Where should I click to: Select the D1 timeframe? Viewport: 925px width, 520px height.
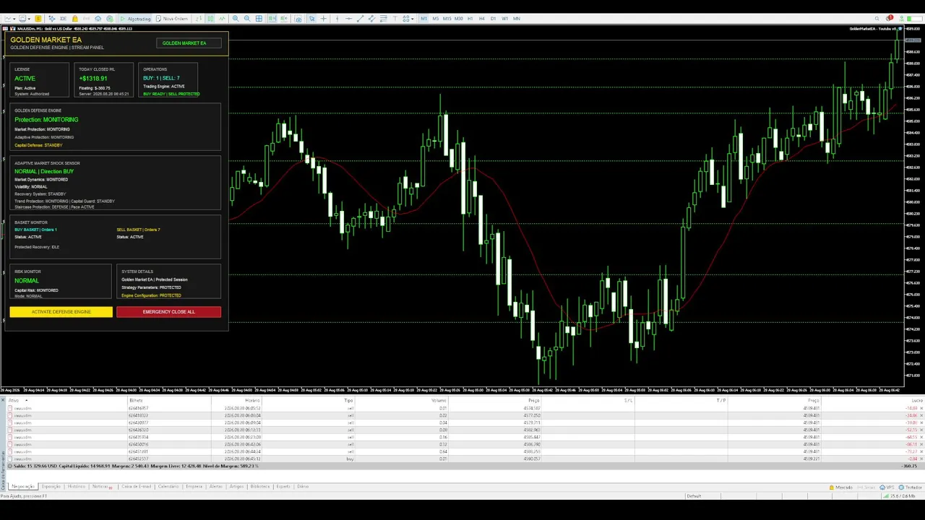493,19
